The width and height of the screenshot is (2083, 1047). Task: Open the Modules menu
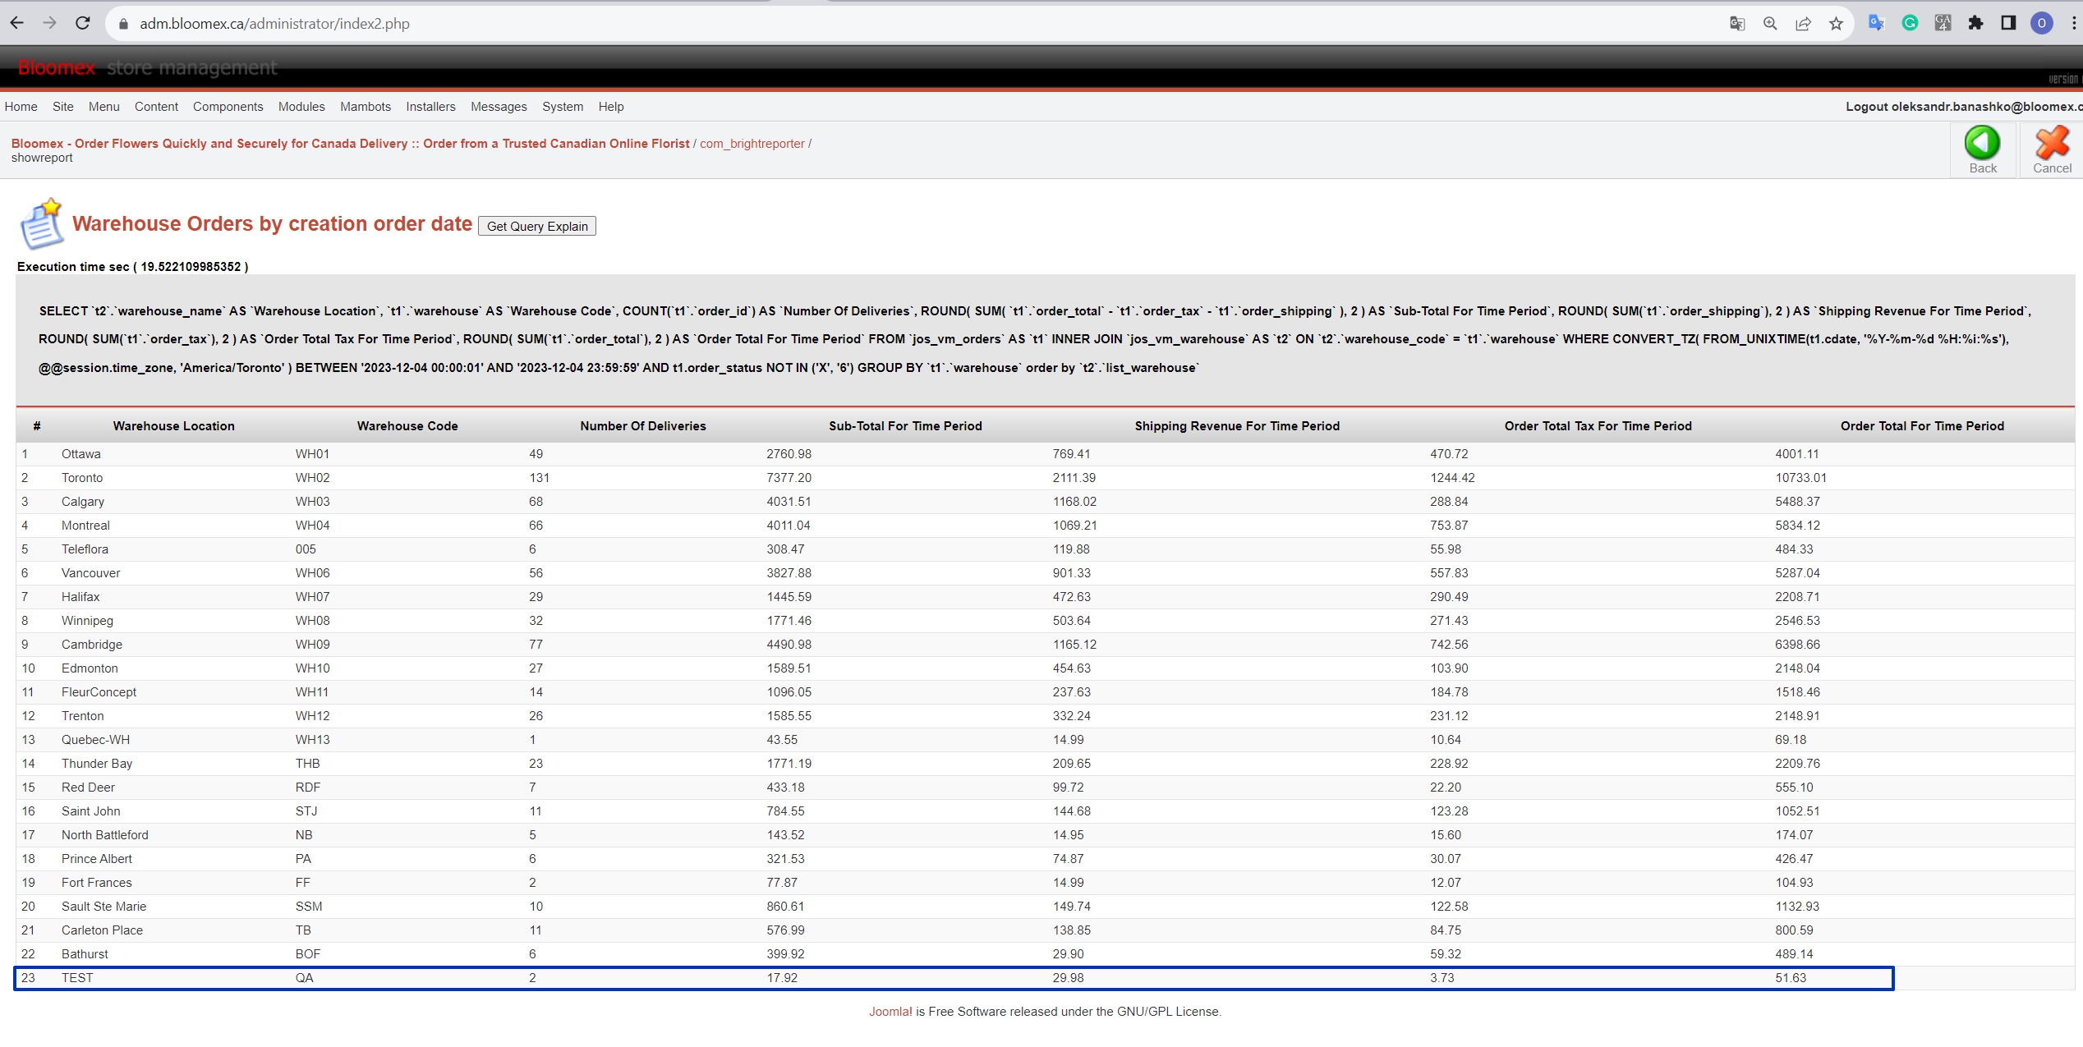tap(301, 107)
